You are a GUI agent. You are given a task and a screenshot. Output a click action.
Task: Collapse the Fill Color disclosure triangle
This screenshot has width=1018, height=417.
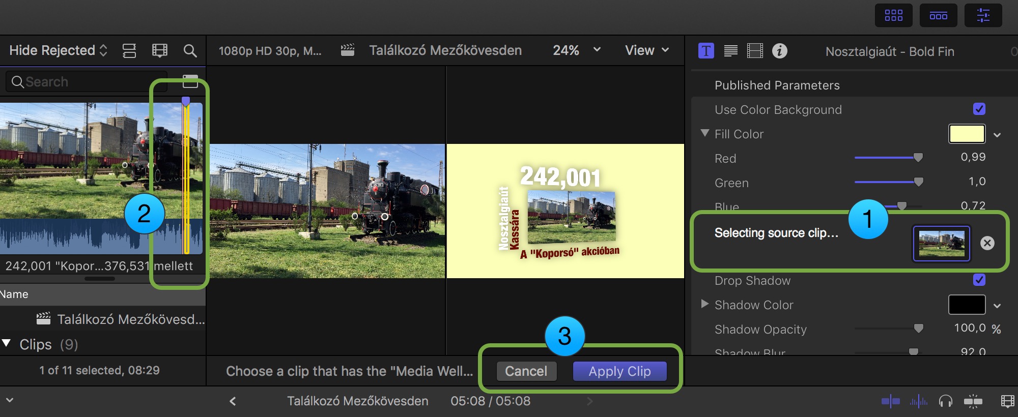click(x=704, y=133)
